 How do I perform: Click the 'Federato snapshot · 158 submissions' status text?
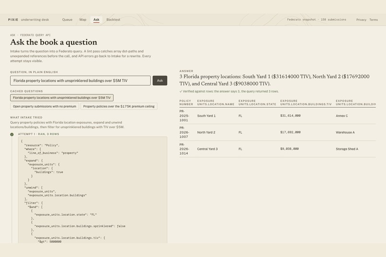point(317,20)
